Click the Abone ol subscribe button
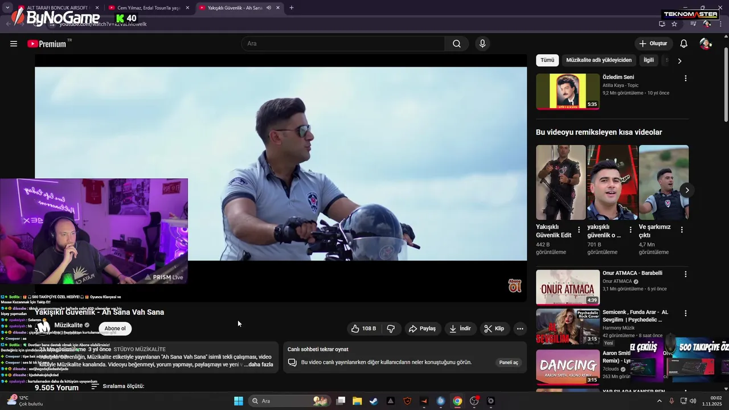The image size is (729, 410). tap(115, 329)
